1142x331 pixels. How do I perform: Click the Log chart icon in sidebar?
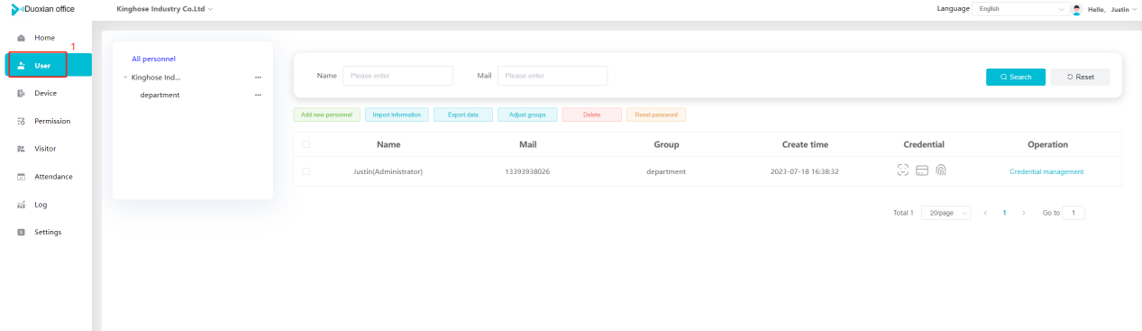click(22, 205)
